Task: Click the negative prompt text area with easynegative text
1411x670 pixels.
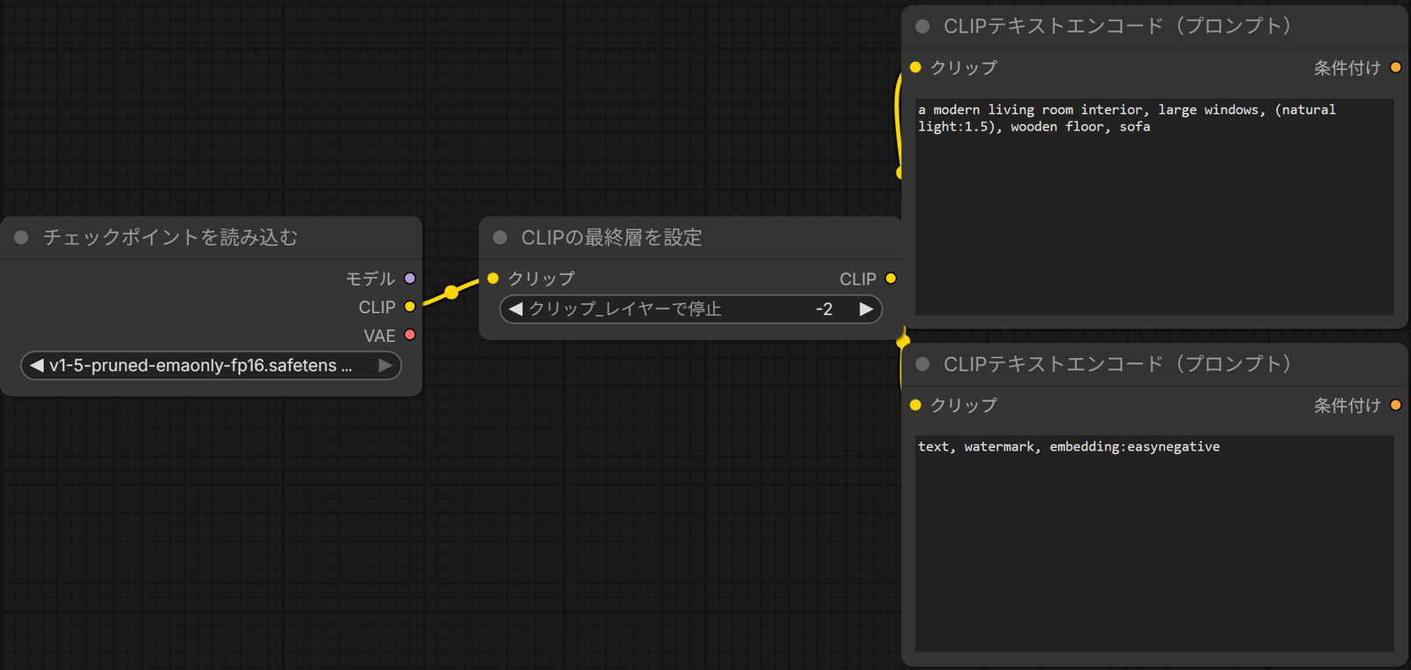Action: point(1154,544)
